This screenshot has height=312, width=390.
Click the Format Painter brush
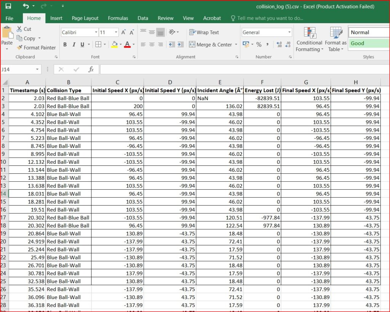pos(20,48)
